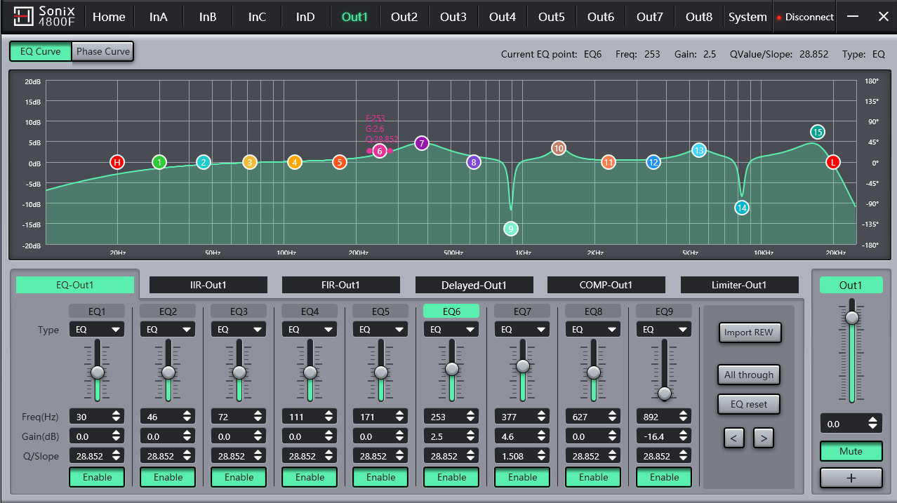
Task: Click EQ node 7 on the curve
Action: pyautogui.click(x=421, y=143)
